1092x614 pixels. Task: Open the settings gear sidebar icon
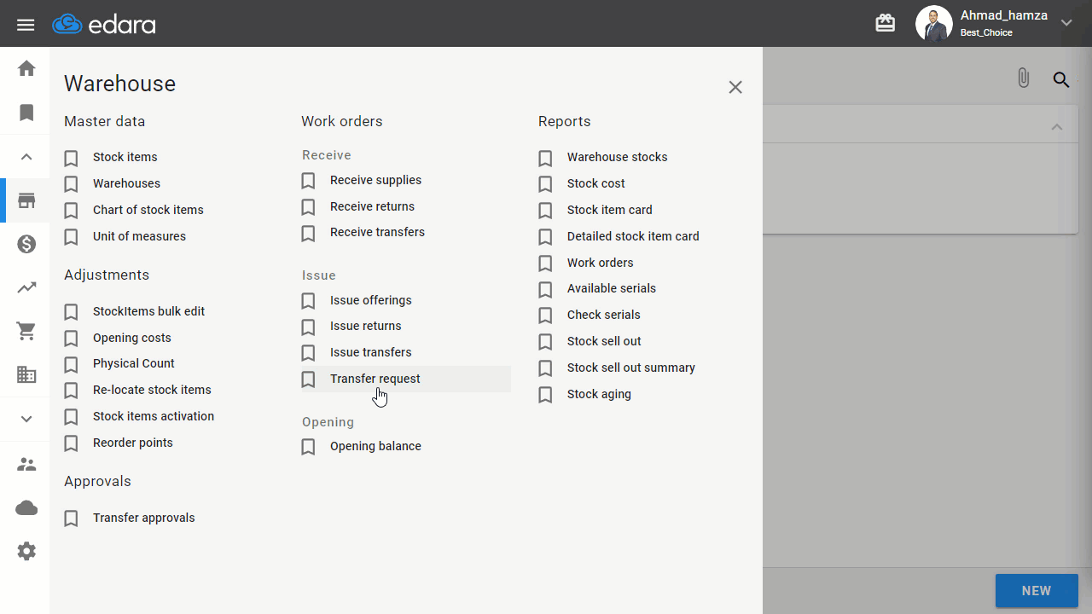26,552
